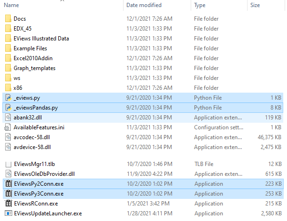This screenshot has width=287, height=221.
Task: Select the file name avdevice-58.dll
Action: click(x=32, y=147)
